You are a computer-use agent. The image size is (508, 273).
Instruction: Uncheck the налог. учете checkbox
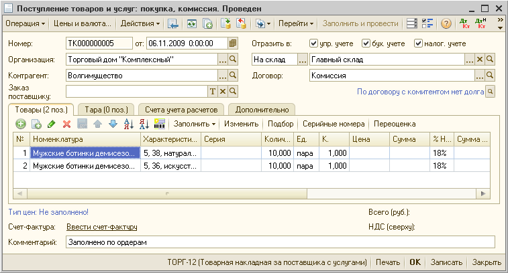[x=418, y=43]
